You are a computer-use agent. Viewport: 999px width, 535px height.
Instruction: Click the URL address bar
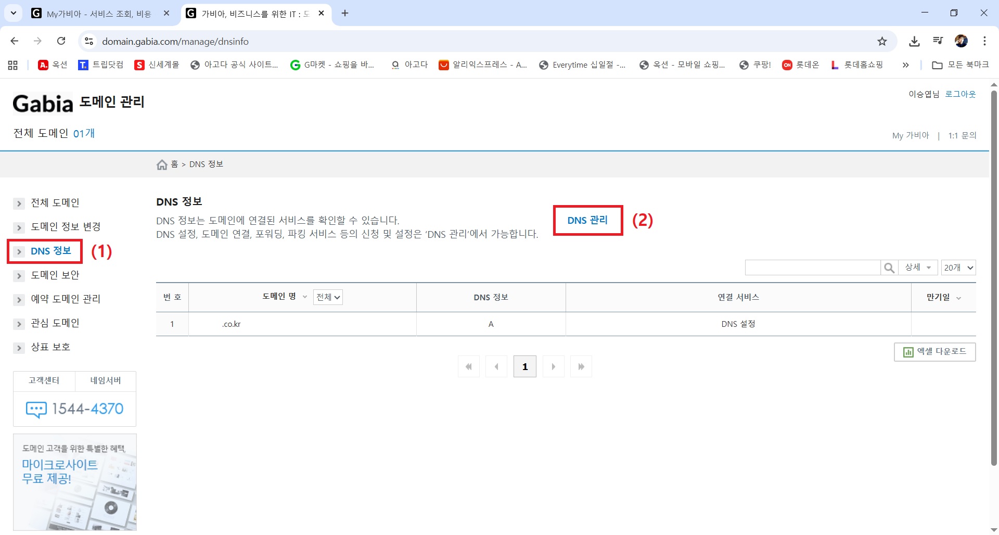coord(484,41)
